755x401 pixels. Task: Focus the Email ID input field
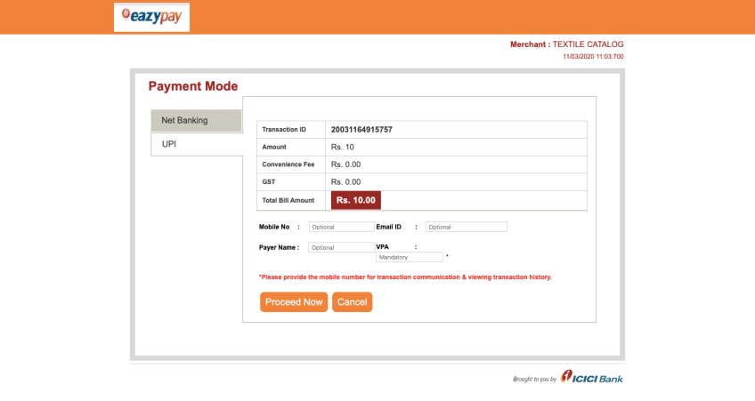pos(467,227)
